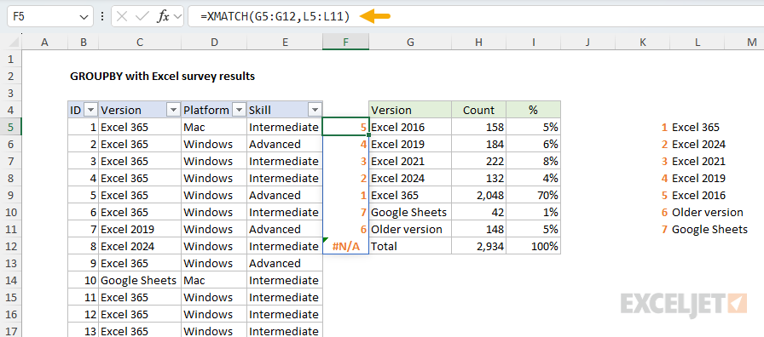
Task: Click 'Mac' platform cell in ID 1 row
Action: click(214, 127)
